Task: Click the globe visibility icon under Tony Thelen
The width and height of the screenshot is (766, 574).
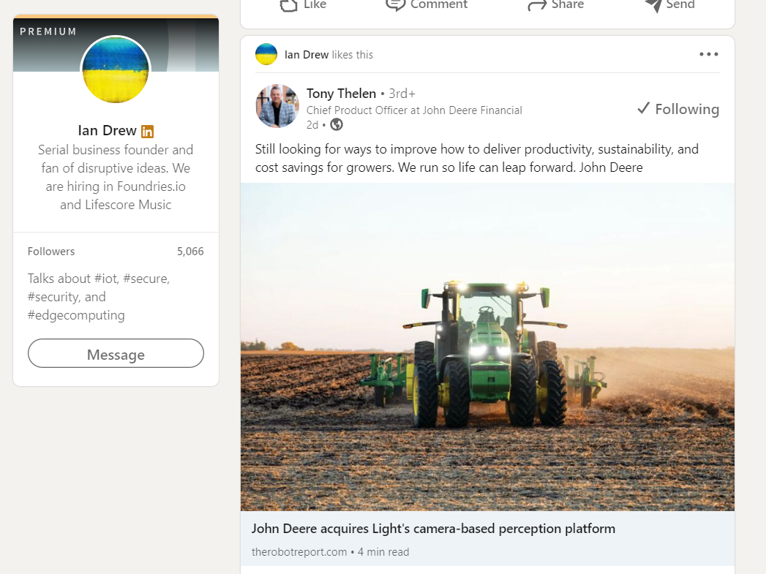Action: (337, 124)
